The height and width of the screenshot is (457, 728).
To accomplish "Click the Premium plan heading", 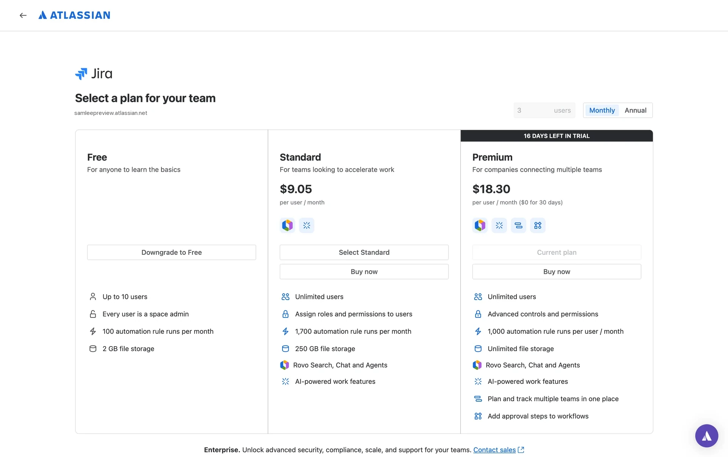I will (492, 157).
